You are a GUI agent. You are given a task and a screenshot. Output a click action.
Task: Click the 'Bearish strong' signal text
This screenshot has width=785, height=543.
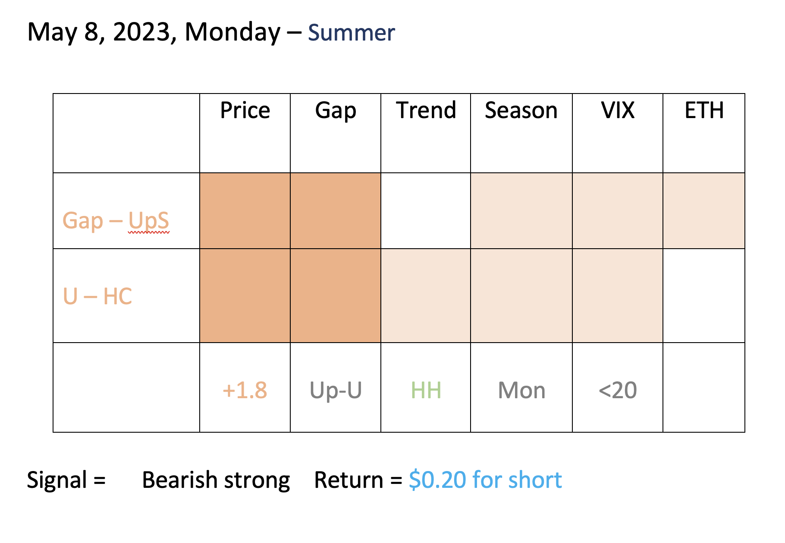click(x=216, y=480)
